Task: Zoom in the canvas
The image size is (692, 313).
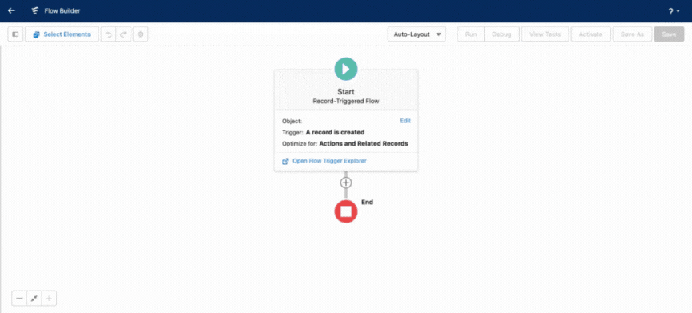Action: point(49,299)
